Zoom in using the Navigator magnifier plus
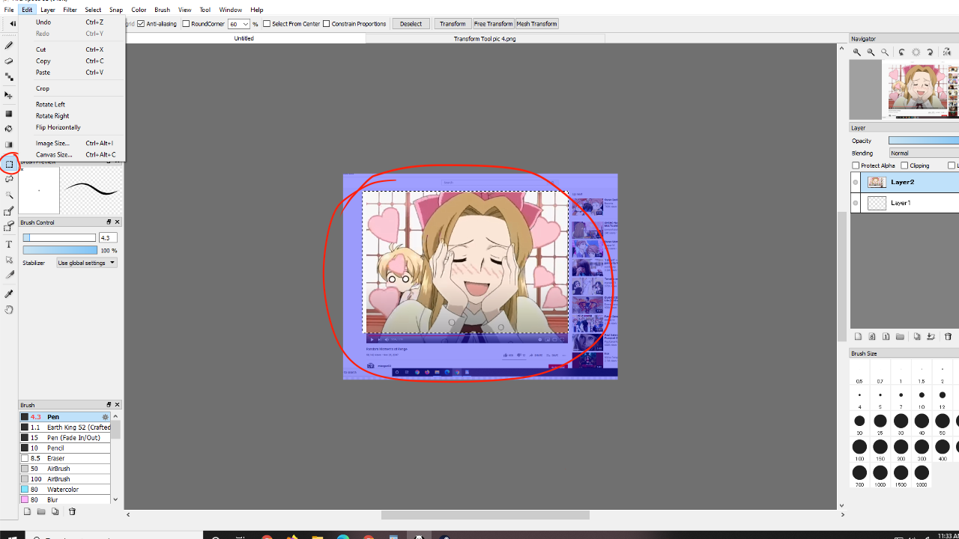This screenshot has width=959, height=539. 857,52
